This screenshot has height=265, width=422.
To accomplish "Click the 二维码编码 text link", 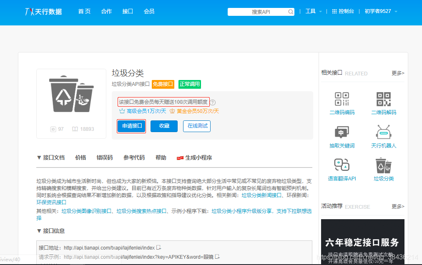I will [x=342, y=112].
